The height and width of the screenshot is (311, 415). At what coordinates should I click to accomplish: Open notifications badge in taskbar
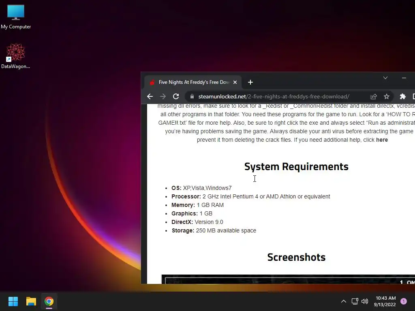[404, 301]
